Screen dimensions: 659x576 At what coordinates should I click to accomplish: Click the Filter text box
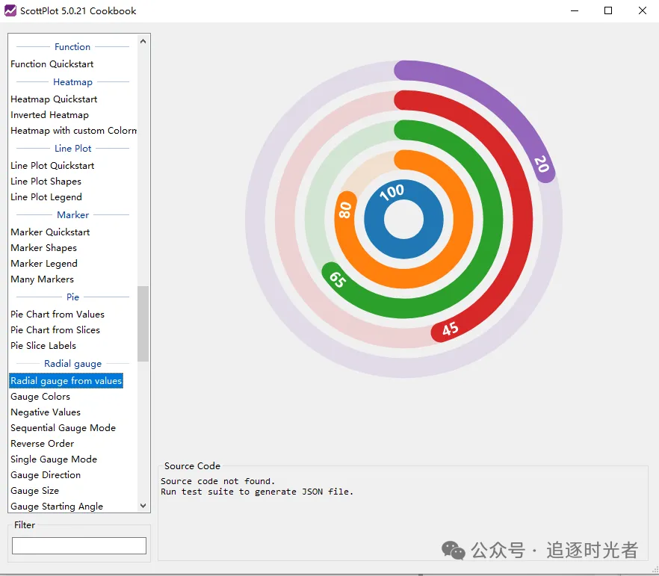(79, 545)
